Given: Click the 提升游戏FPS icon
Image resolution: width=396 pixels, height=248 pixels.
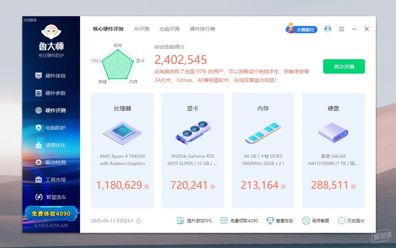Looking at the screenshot, I should click(x=180, y=221).
